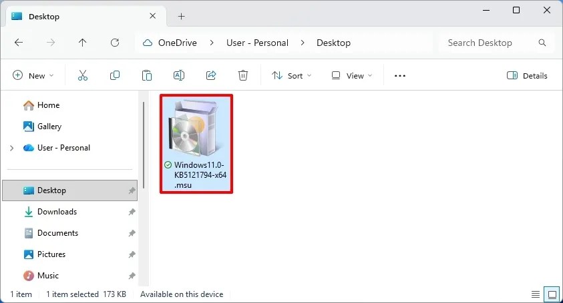
Task: Open Music folder in sidebar
Action: click(48, 276)
